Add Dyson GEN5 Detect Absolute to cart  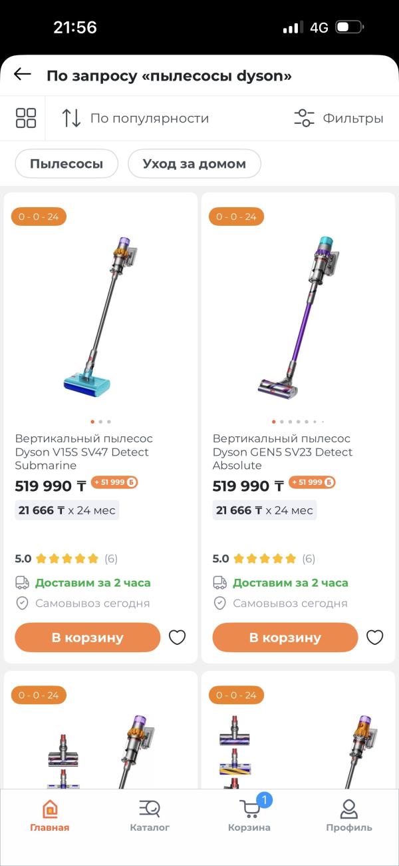tap(285, 638)
